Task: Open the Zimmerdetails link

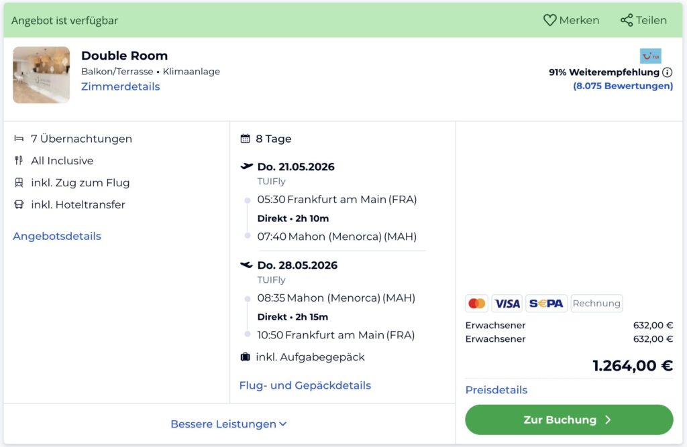Action: pos(121,86)
